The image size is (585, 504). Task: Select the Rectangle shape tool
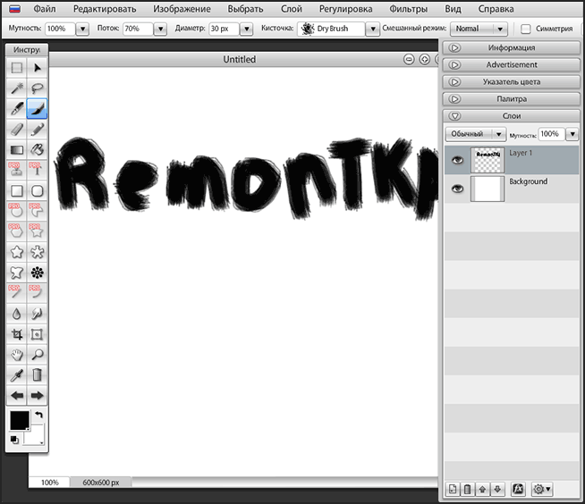tap(16, 191)
